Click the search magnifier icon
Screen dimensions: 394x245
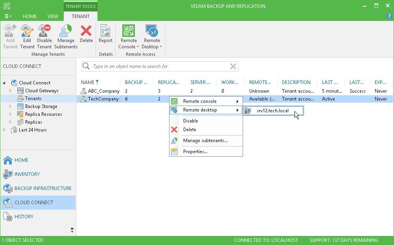pos(86,66)
